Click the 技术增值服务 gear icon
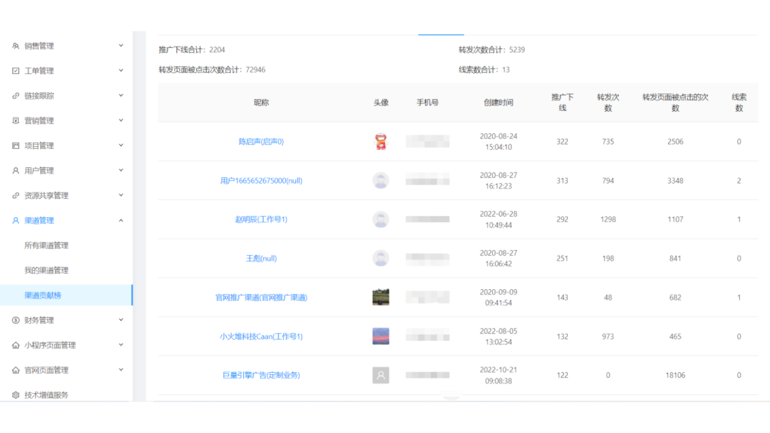This screenshot has height=433, width=770. pyautogui.click(x=16, y=395)
